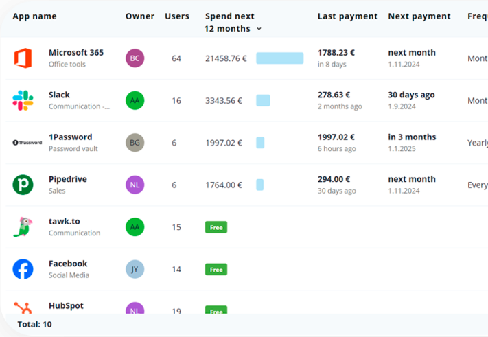Click the Microsoft 365 app logo
Image resolution: width=488 pixels, height=337 pixels.
click(23, 58)
